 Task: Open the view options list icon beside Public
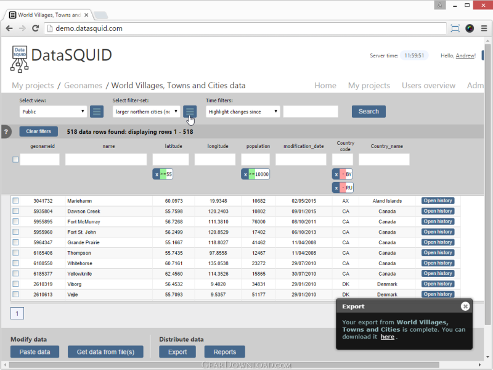pyautogui.click(x=97, y=112)
